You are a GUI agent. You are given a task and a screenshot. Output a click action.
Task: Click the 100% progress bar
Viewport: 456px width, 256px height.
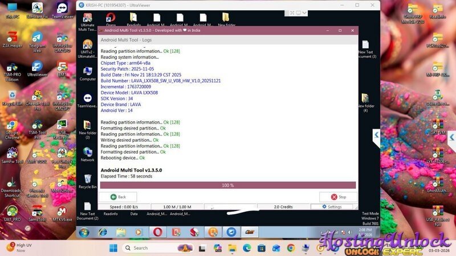[228, 185]
